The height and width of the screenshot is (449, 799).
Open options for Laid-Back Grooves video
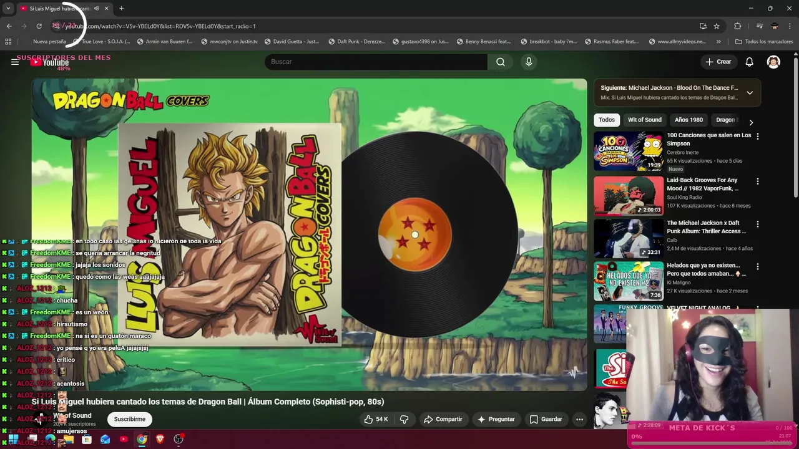[758, 181]
